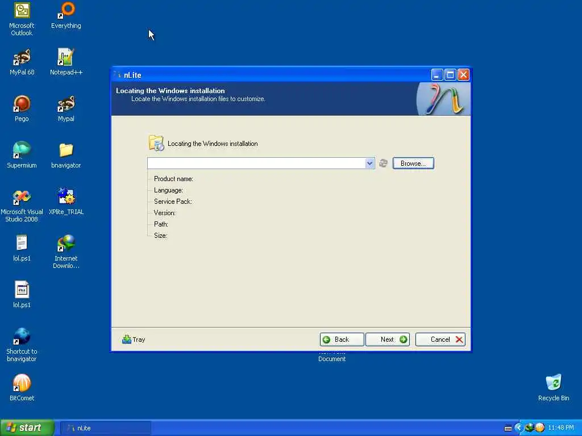The image size is (582, 436).
Task: Click the refresh icon beside the path box
Action: (383, 163)
